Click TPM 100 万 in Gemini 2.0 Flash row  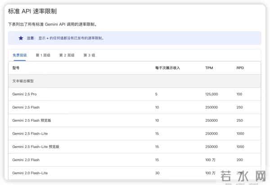tap(210, 160)
